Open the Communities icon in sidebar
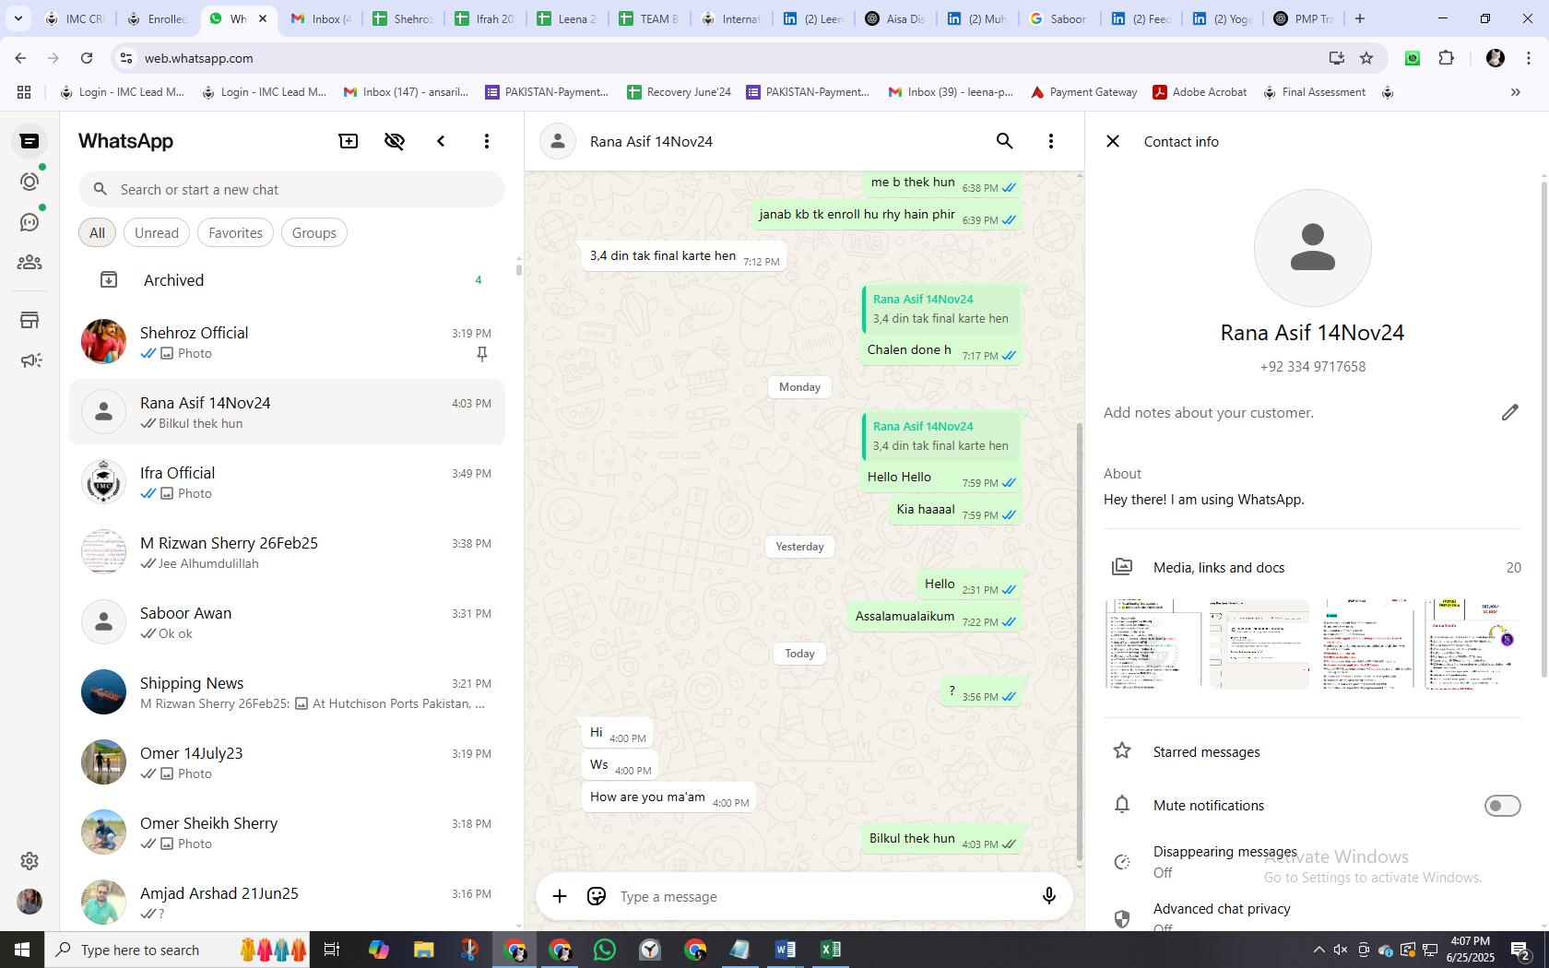Viewport: 1549px width, 968px height. [30, 263]
